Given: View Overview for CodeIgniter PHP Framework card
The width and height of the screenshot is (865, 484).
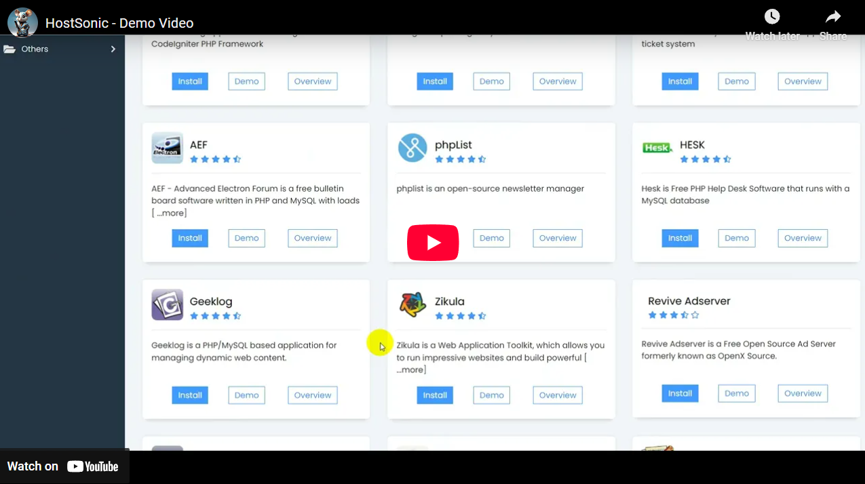Looking at the screenshot, I should coord(313,81).
